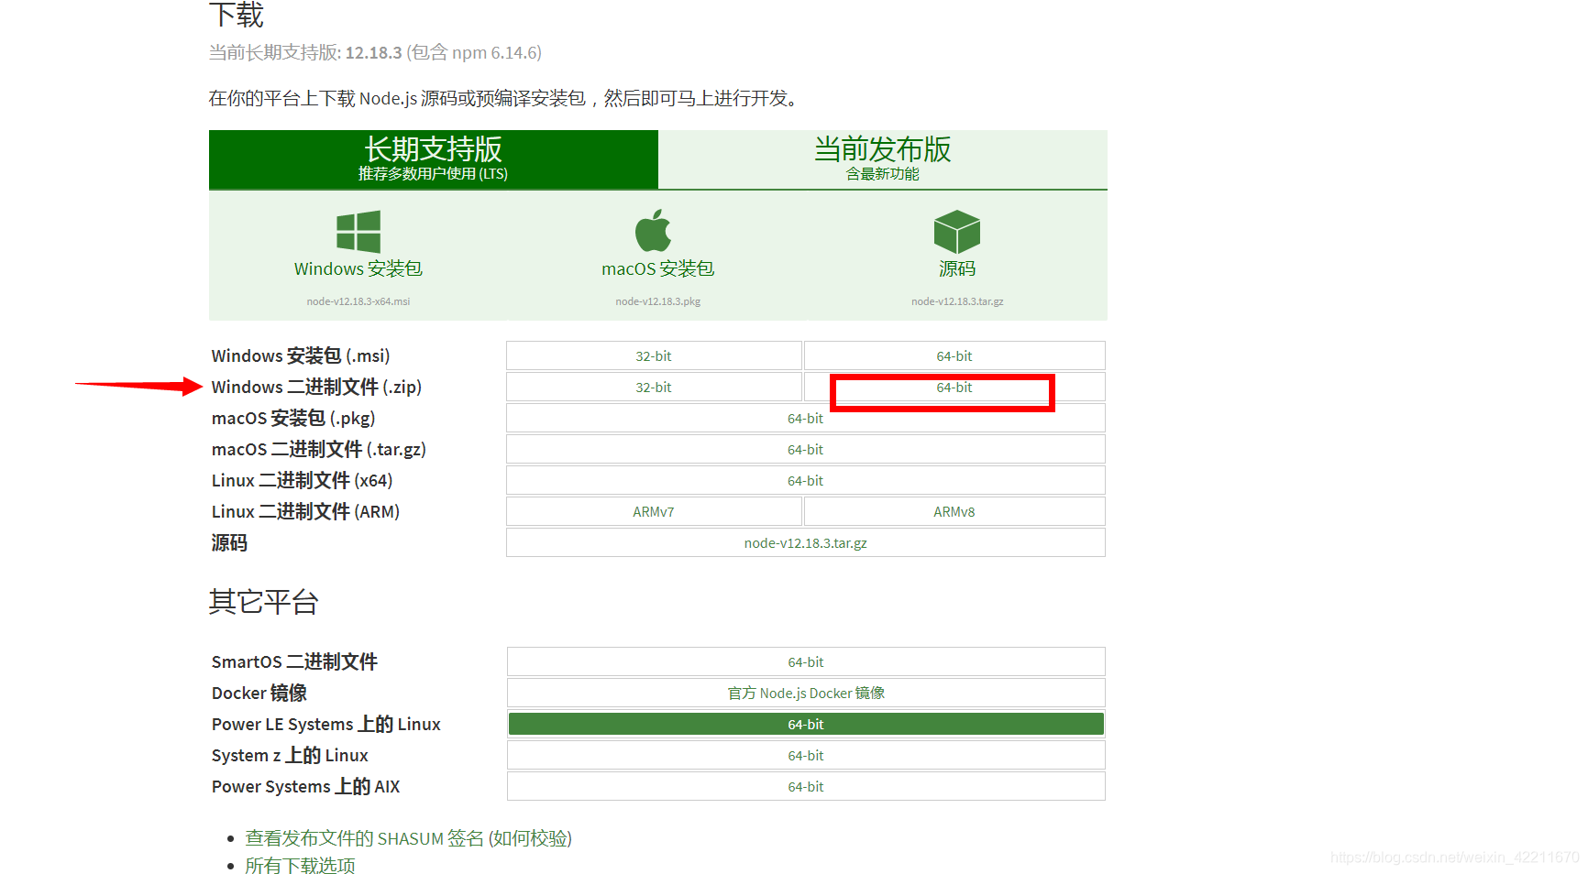Click the Windows logo icon
This screenshot has height=874, width=1588.
pos(358,232)
